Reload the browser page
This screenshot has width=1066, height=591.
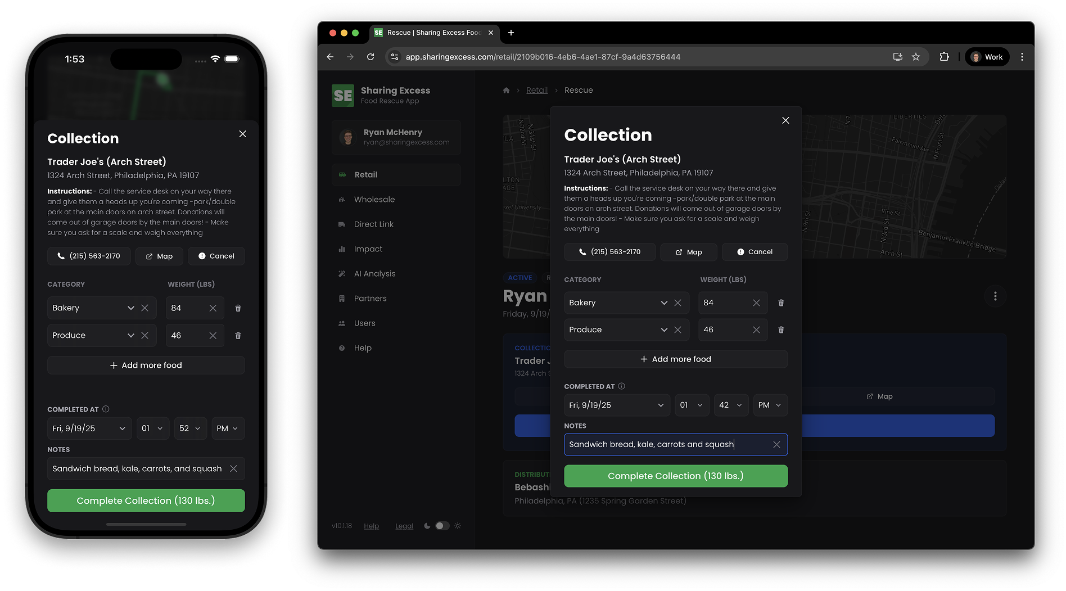click(371, 57)
